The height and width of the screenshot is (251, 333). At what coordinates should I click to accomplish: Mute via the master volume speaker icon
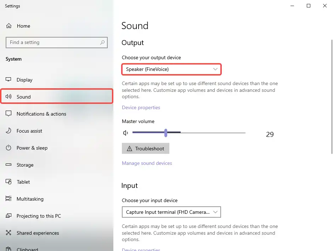click(125, 133)
